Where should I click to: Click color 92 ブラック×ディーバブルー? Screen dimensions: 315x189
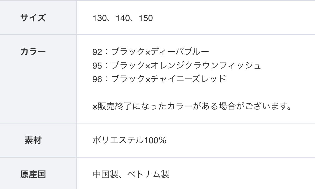pyautogui.click(x=151, y=52)
